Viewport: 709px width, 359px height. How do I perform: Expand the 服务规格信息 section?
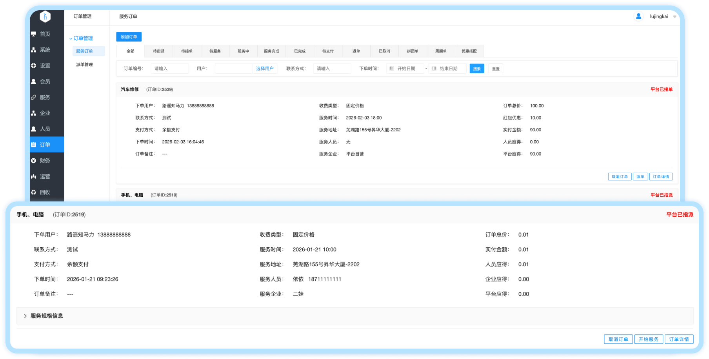point(25,316)
